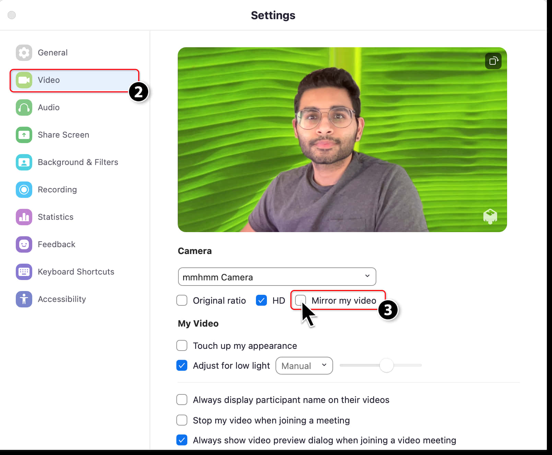Open the mmhmm Camera dropdown

277,277
